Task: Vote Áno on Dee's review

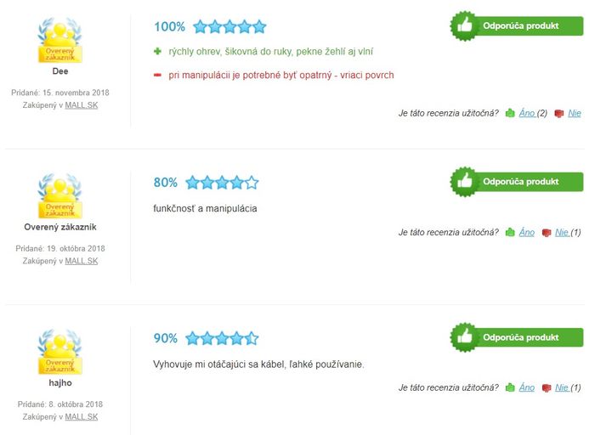Action: [527, 113]
